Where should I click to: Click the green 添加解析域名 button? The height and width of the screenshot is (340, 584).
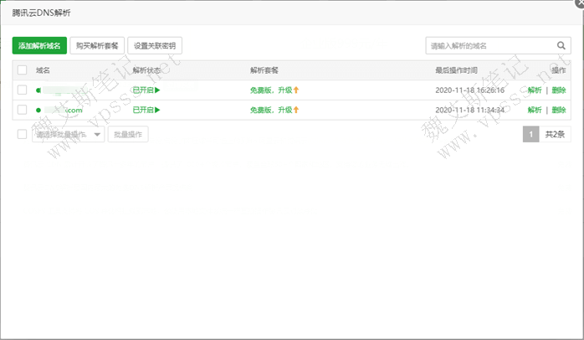coord(39,46)
